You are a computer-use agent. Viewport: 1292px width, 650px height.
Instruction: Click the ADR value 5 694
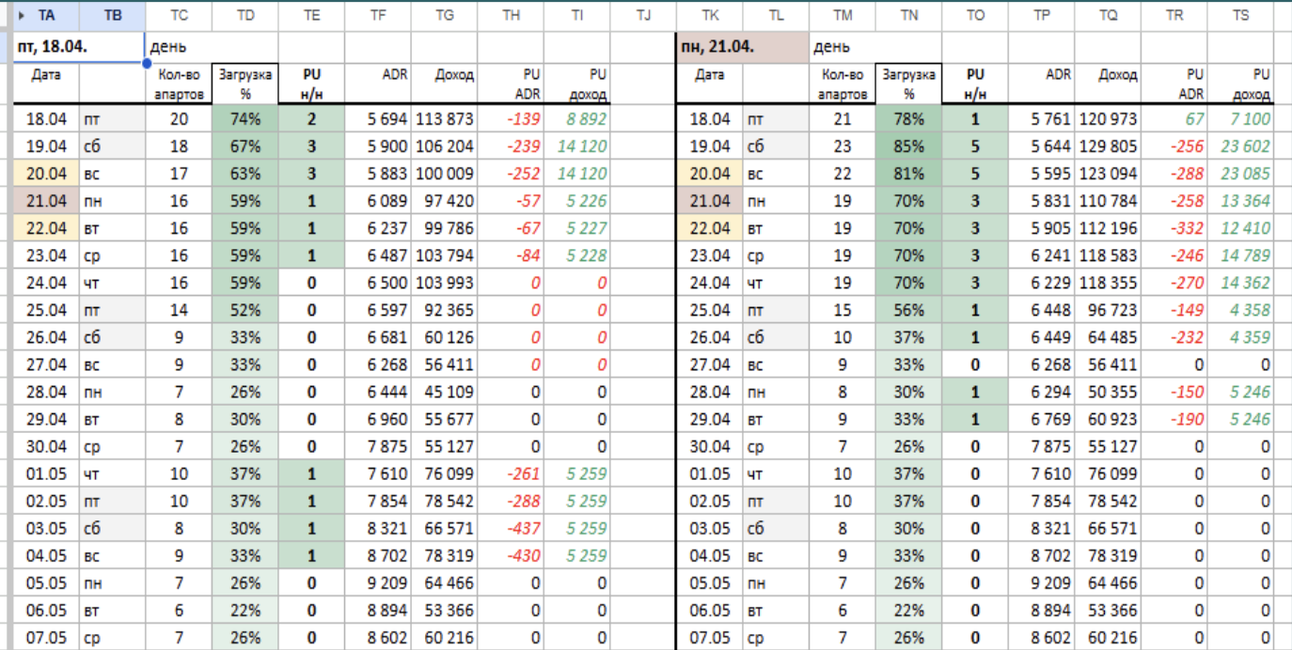(x=377, y=119)
